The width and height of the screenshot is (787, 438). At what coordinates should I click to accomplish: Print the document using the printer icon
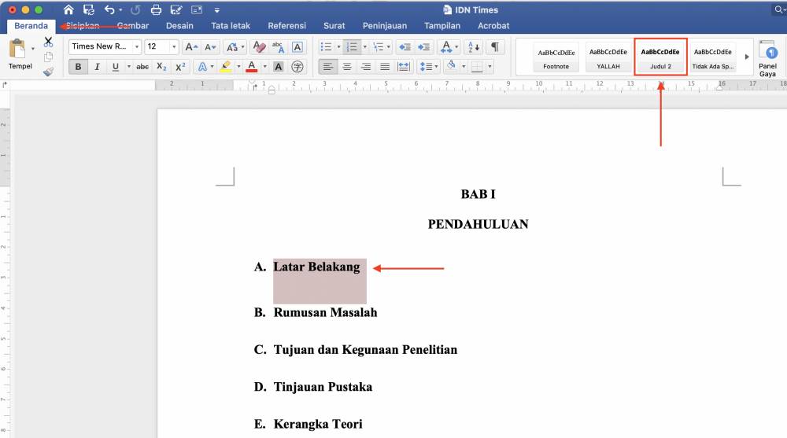156,9
